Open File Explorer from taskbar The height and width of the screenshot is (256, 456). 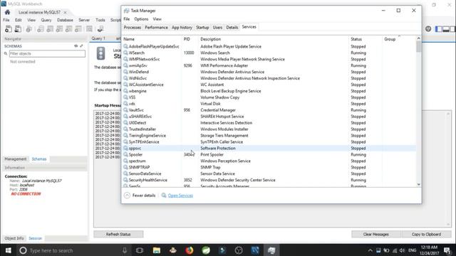[x=157, y=250]
